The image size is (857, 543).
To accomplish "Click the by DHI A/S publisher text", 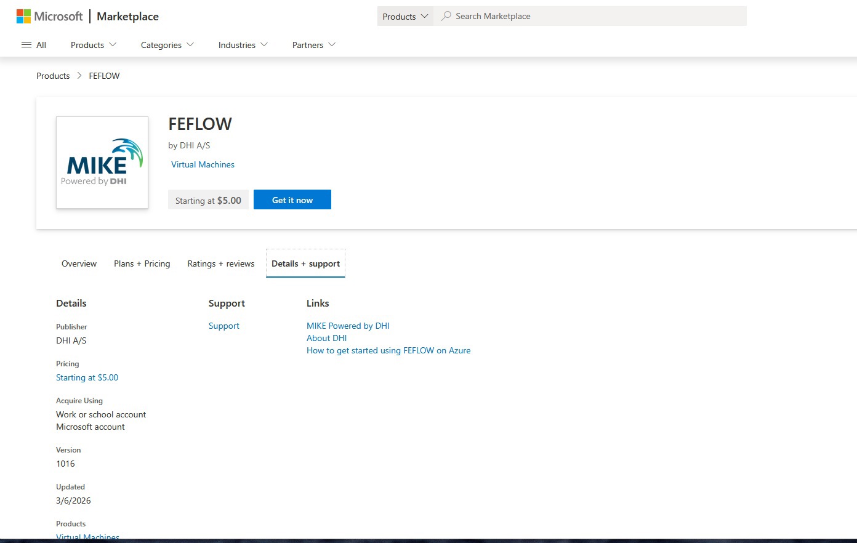I will point(189,145).
